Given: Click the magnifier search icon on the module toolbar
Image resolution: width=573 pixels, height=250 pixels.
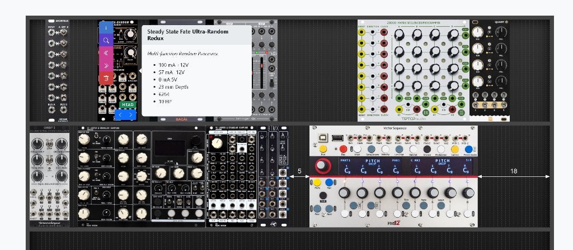Looking at the screenshot, I should pos(106,40).
